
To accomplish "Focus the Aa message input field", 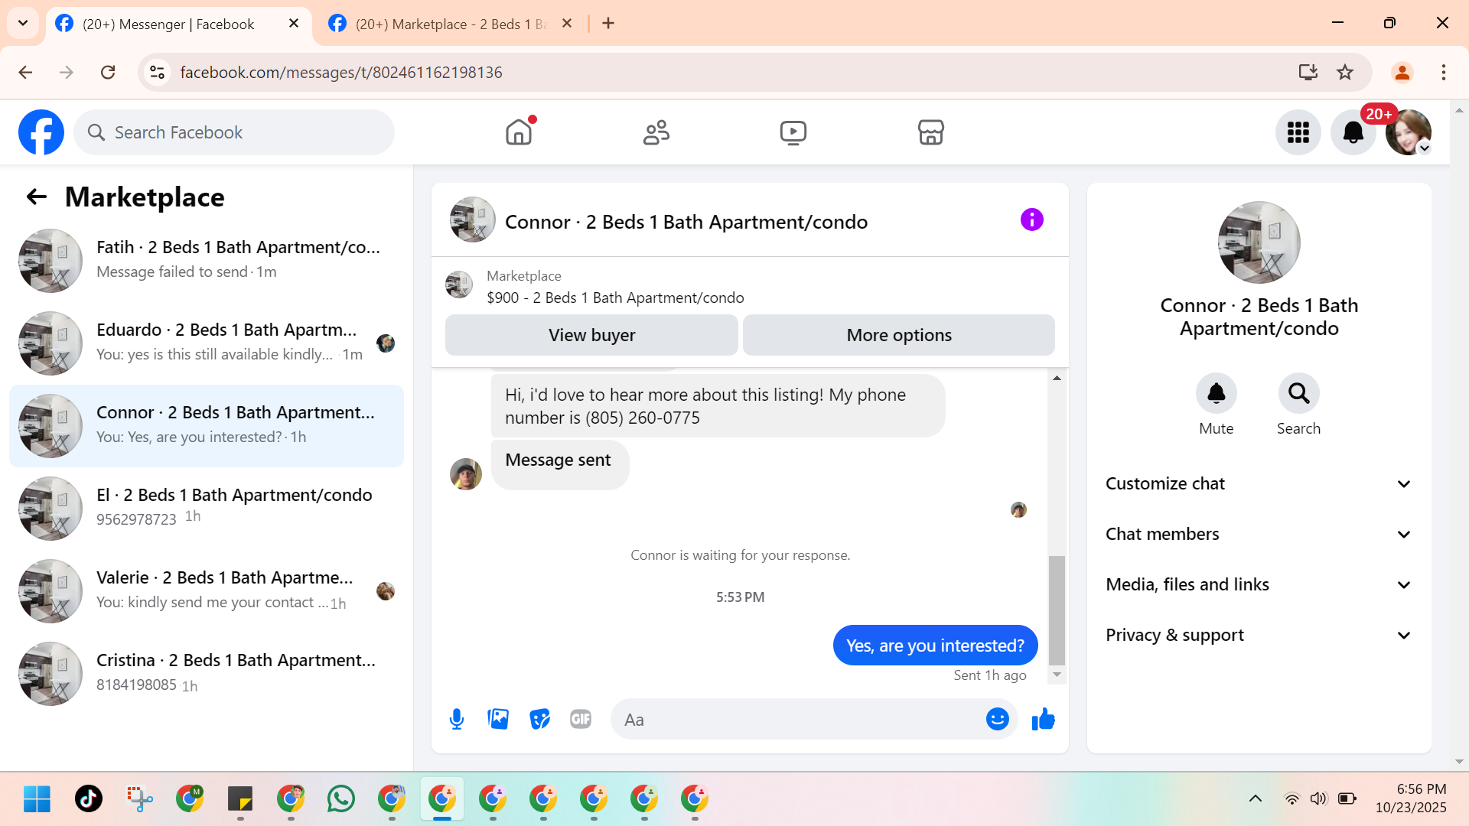I will point(796,719).
